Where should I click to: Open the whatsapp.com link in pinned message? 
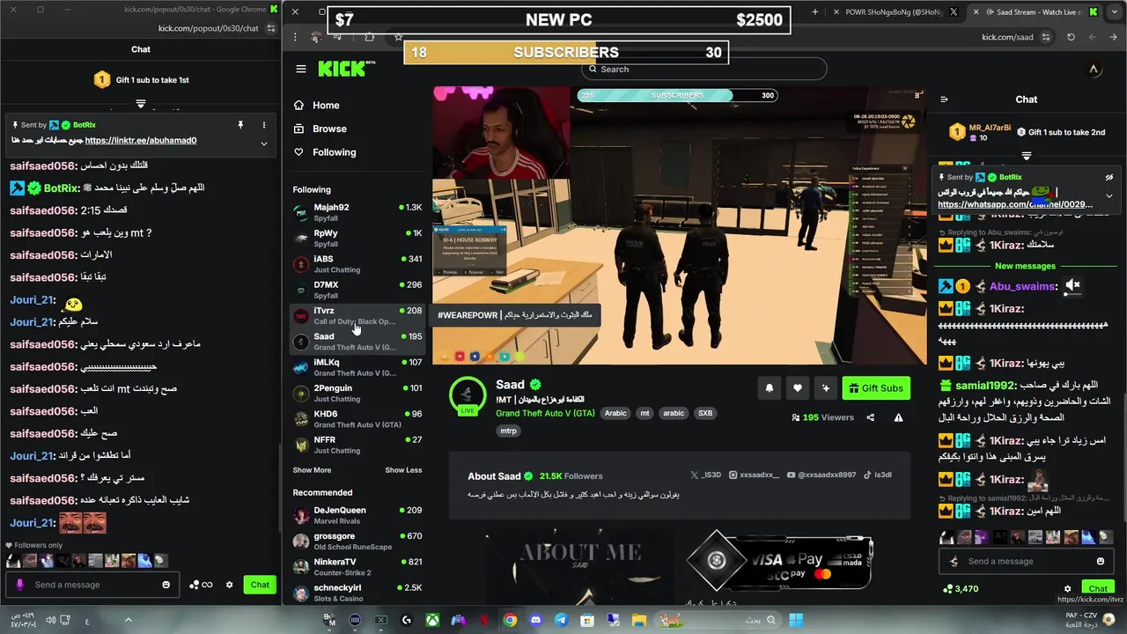[x=1015, y=204]
